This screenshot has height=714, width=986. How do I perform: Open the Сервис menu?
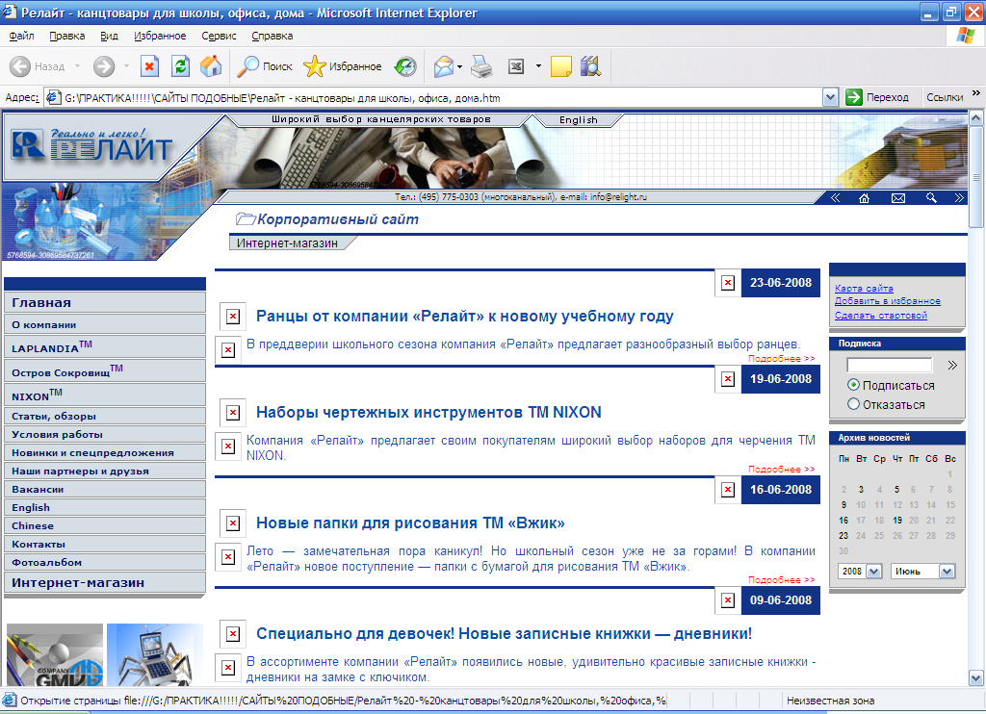[x=219, y=36]
